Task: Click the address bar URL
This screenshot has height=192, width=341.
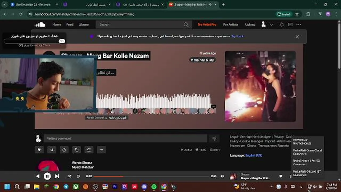Action: [84, 14]
